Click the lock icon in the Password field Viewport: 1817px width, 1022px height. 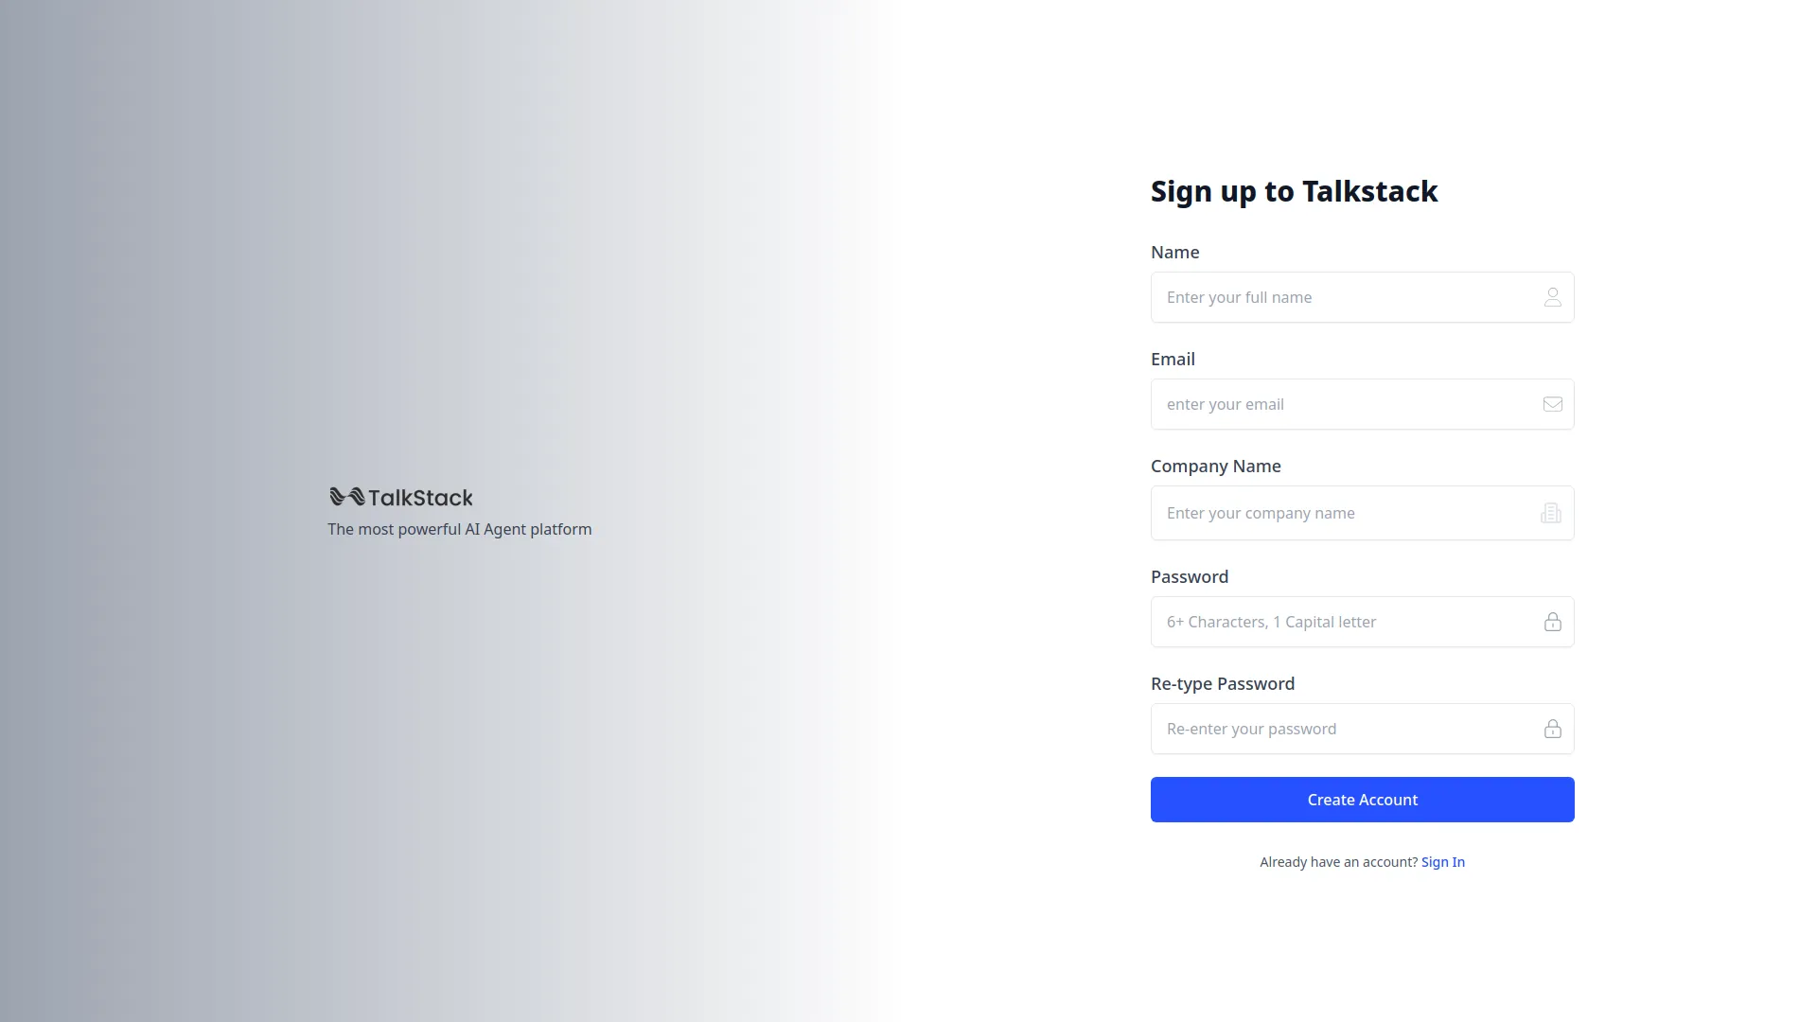click(1553, 622)
